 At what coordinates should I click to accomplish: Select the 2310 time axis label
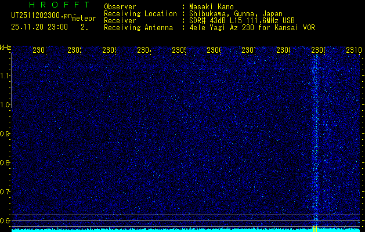tap(353, 50)
